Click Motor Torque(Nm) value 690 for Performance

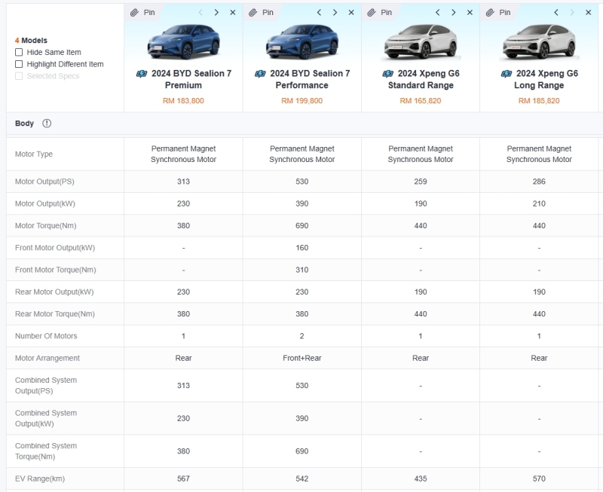click(x=302, y=225)
